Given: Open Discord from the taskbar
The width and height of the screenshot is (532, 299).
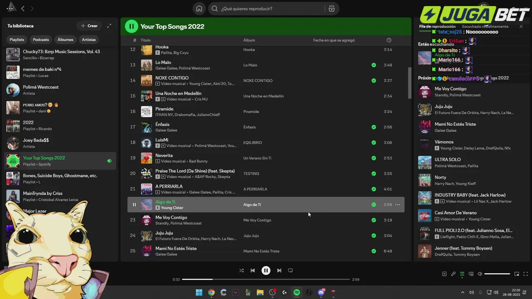Looking at the screenshot, I should [321, 292].
